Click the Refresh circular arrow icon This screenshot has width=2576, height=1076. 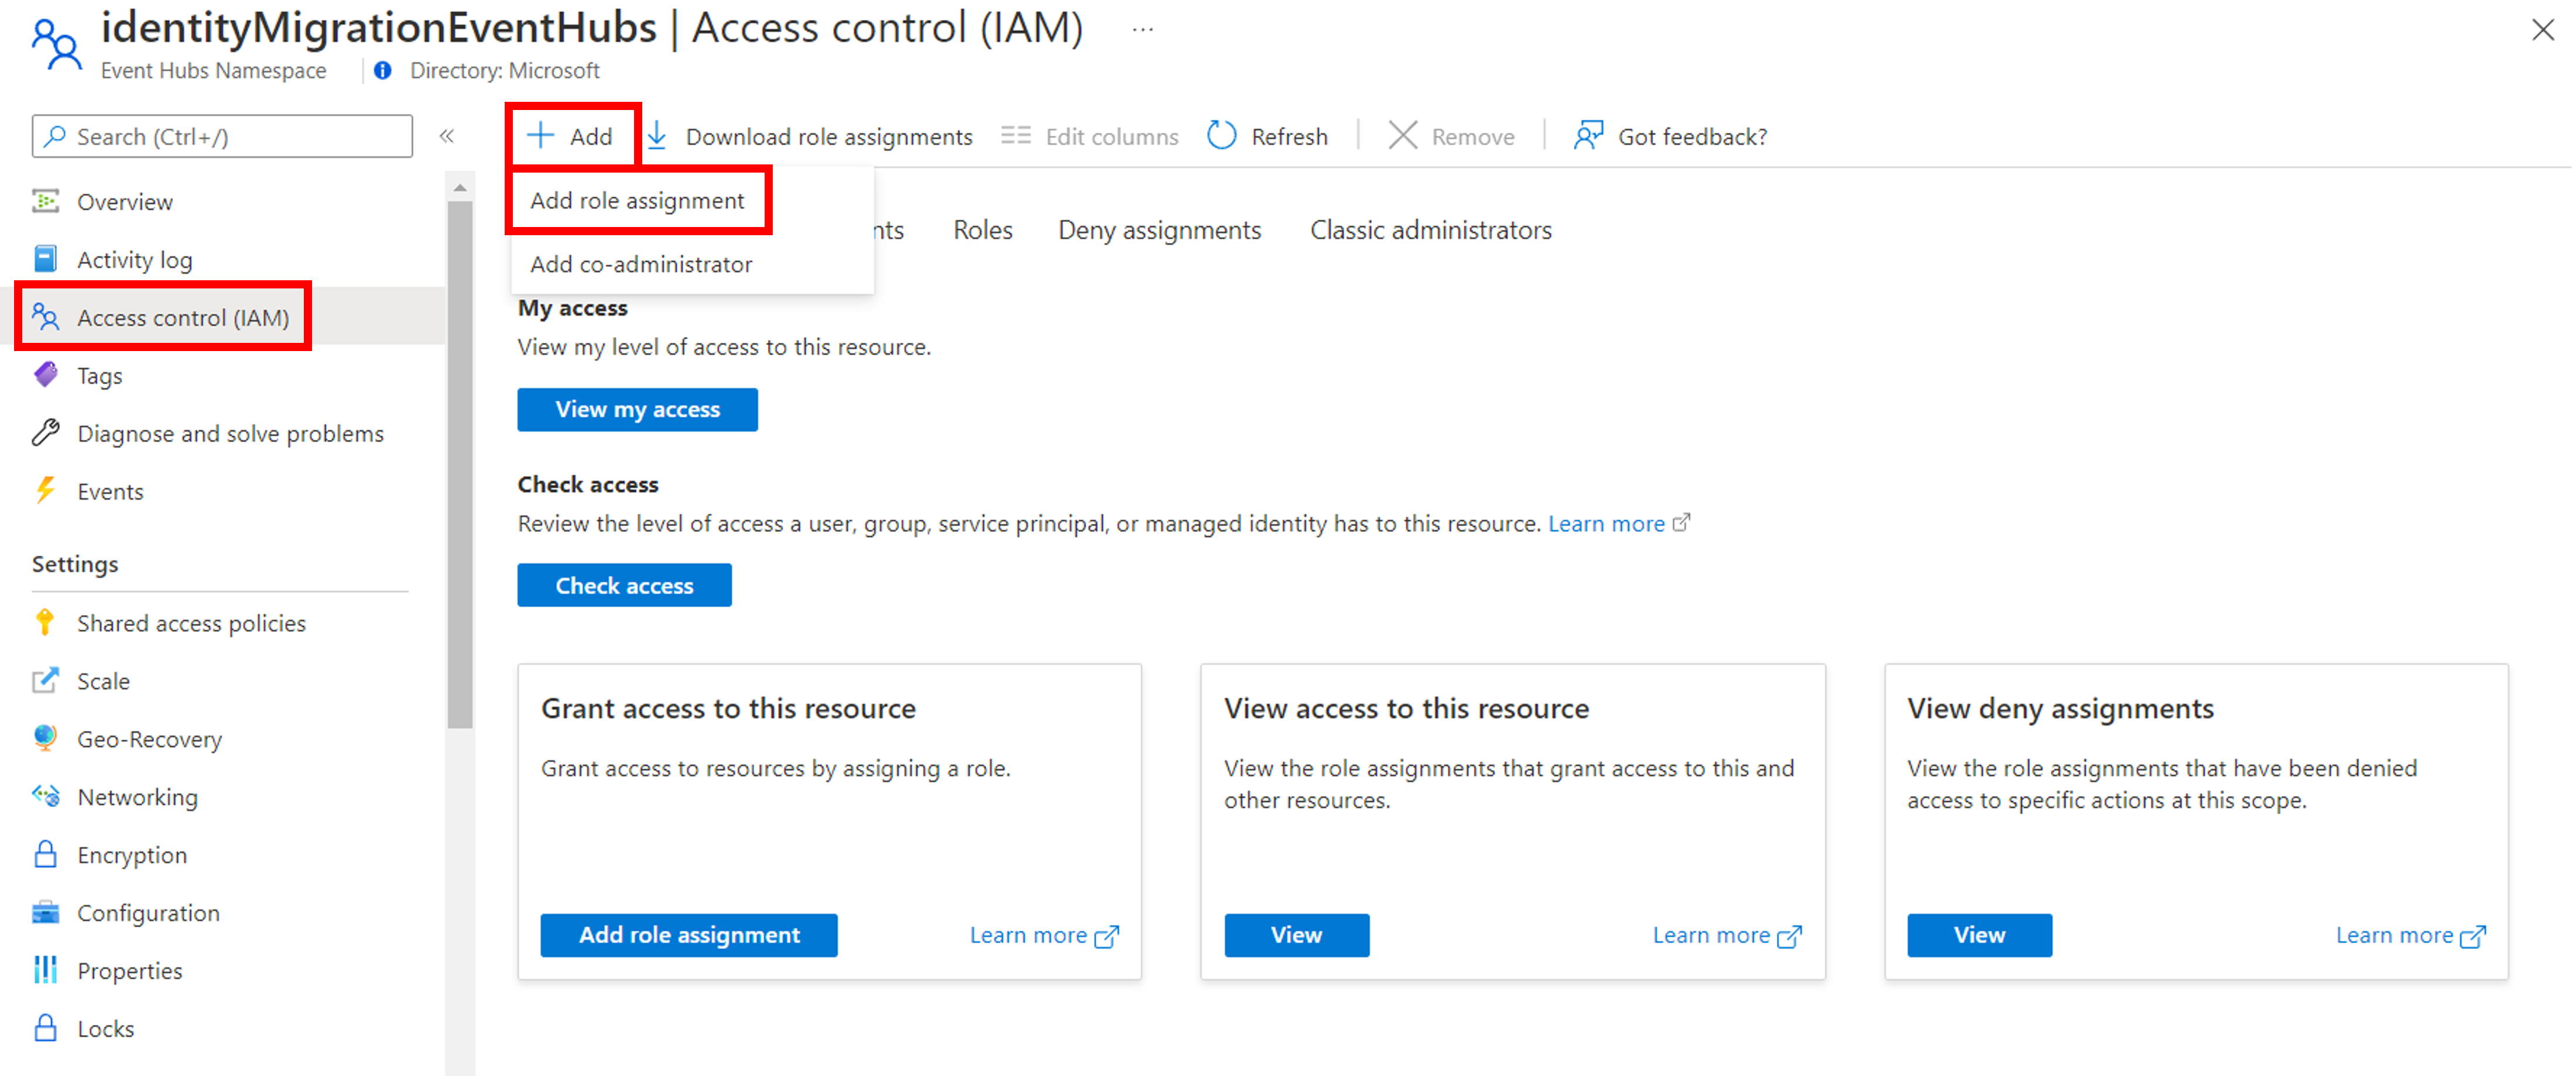pyautogui.click(x=1222, y=136)
